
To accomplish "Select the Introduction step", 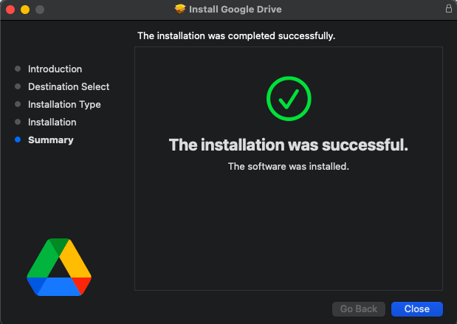I will (55, 69).
